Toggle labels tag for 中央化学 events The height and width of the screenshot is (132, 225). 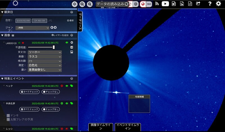point(72,103)
